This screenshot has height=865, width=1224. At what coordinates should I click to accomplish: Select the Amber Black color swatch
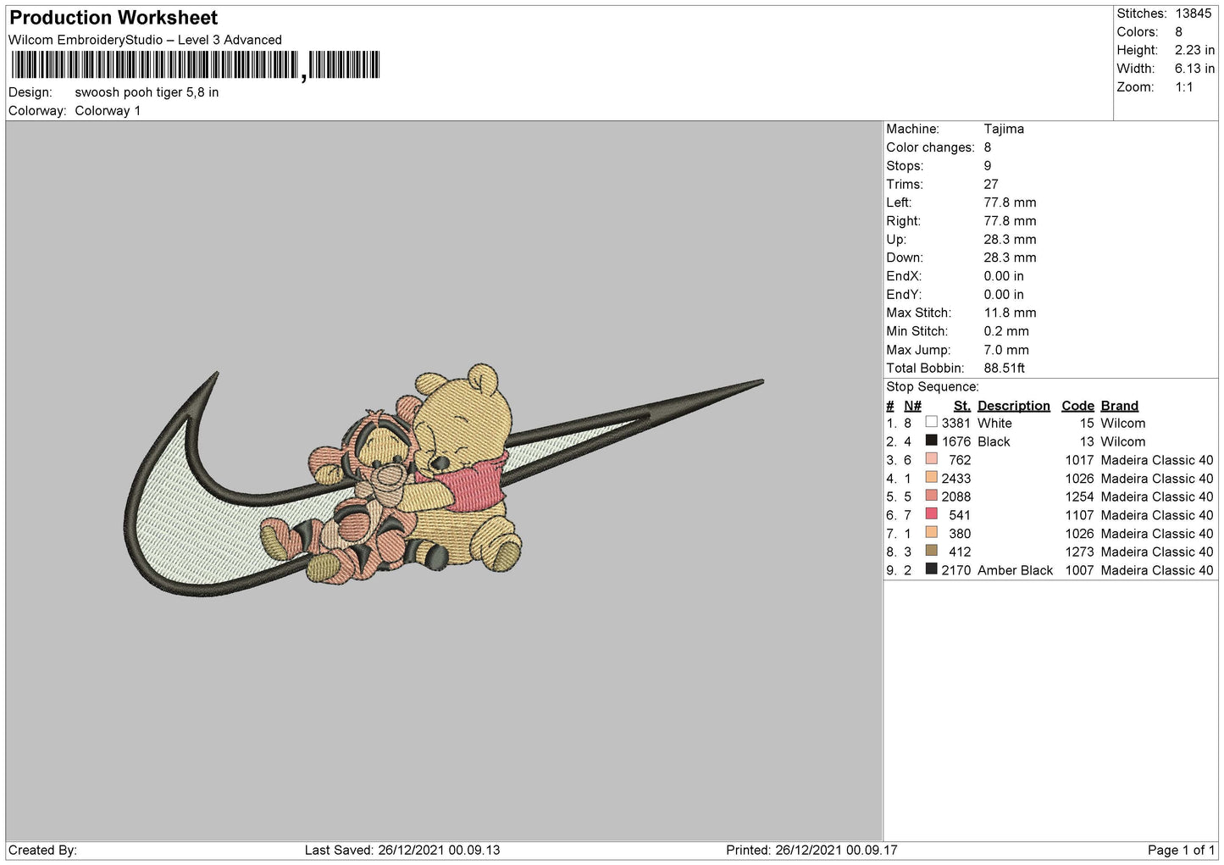tap(931, 569)
